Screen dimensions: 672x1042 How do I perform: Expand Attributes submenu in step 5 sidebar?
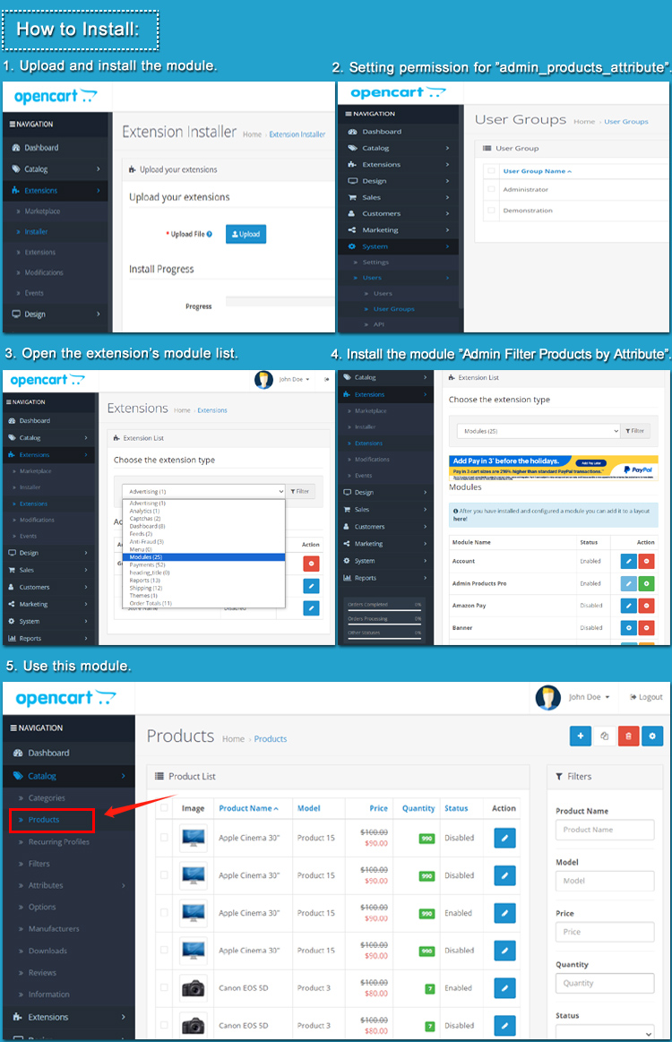[x=68, y=885]
